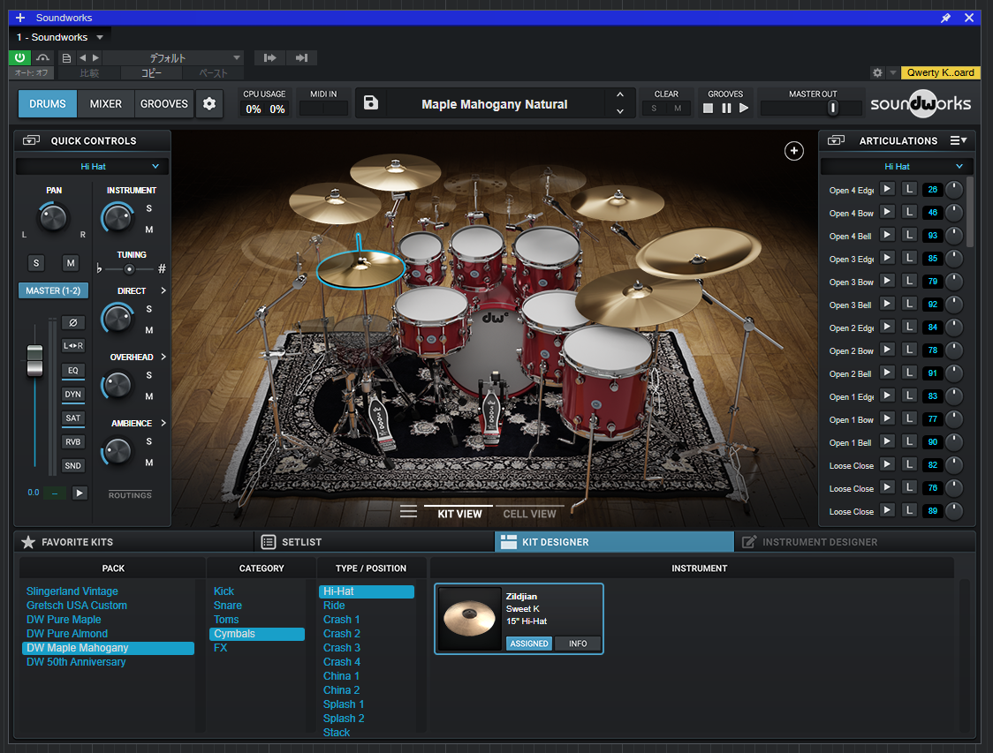Viewport: 993px width, 753px height.
Task: Click the L learn button for Open 2 Edge
Action: (x=909, y=328)
